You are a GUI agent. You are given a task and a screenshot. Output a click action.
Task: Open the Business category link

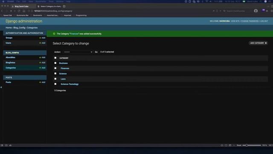tap(64, 63)
